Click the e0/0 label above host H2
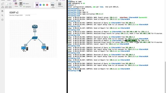The height and width of the screenshot is (93, 166). pyautogui.click(x=44, y=44)
